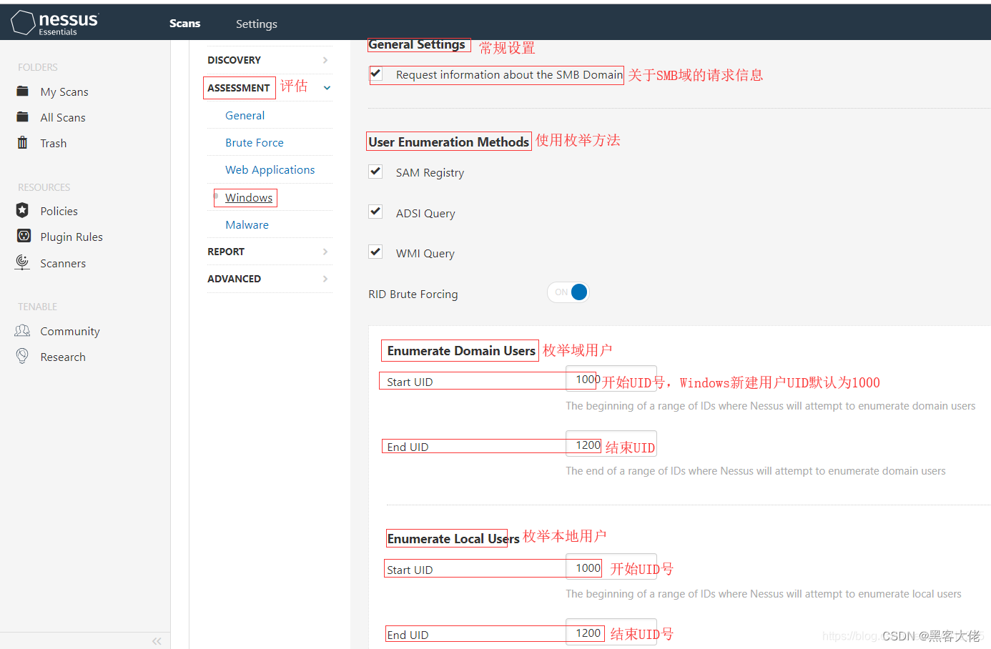Go to My Scans folder
The image size is (991, 649).
(x=64, y=92)
